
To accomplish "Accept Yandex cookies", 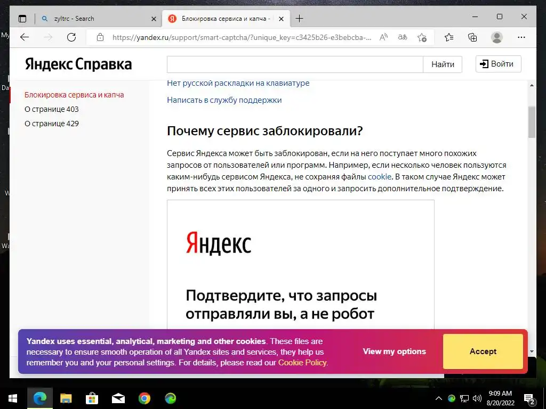I will point(483,351).
